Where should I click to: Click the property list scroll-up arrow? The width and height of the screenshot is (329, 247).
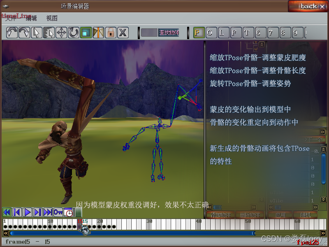pos(323,149)
